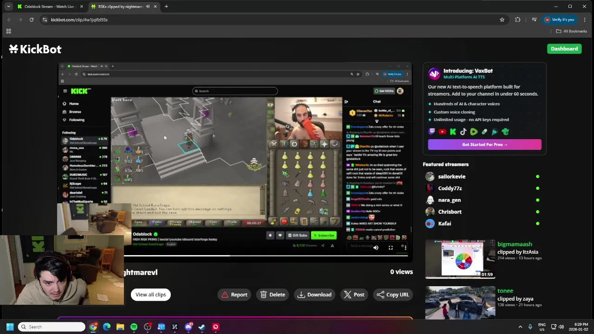Viewport: 594px width, 334px height.
Task: Click the Kick icon in VoxBot card
Action: tap(453, 132)
